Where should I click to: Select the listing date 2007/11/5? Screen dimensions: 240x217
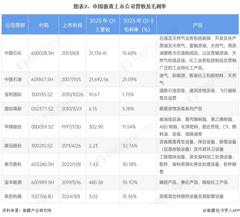point(71,79)
